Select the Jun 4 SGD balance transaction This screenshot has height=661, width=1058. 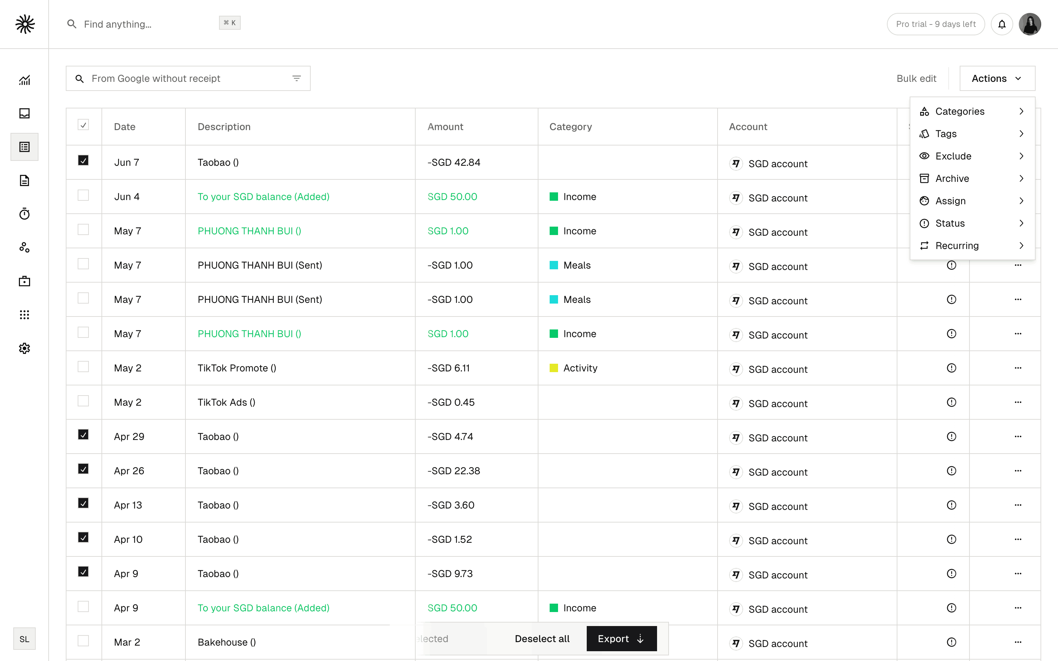point(83,195)
